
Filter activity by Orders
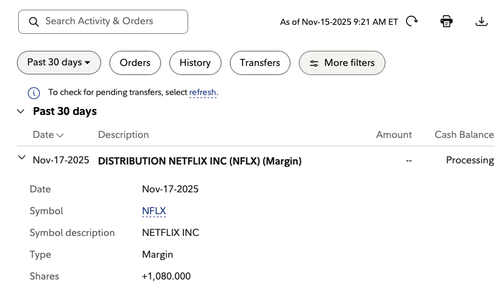click(135, 63)
